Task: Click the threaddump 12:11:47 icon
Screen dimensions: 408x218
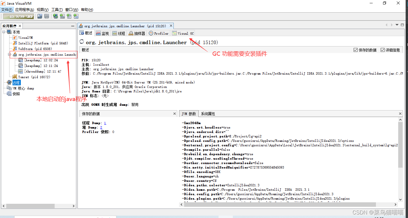Action: 20,71
